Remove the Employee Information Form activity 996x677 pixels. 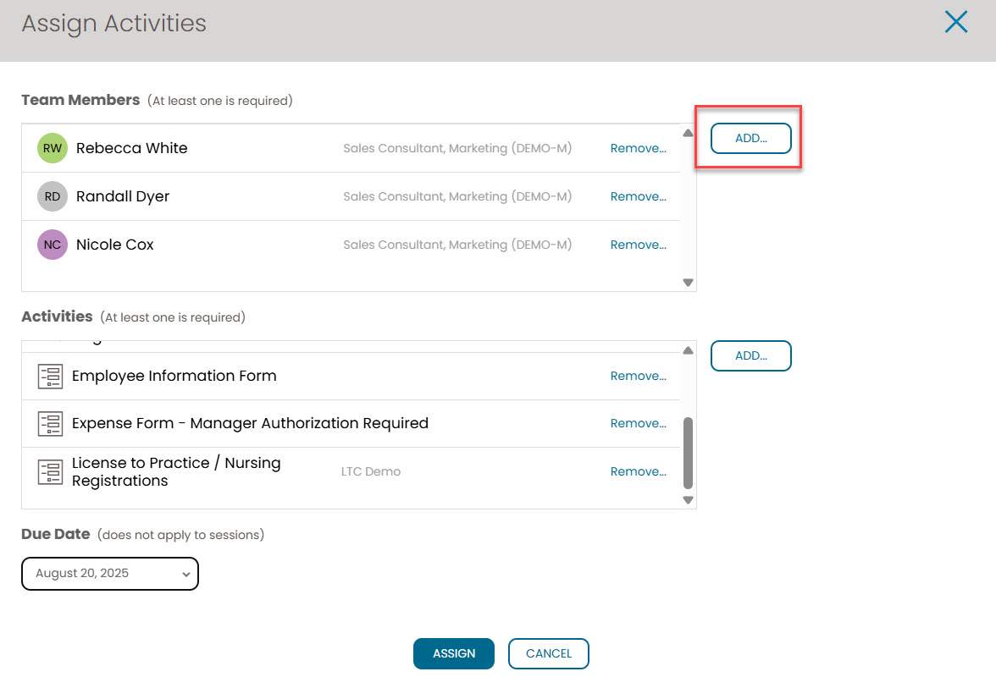click(x=639, y=377)
